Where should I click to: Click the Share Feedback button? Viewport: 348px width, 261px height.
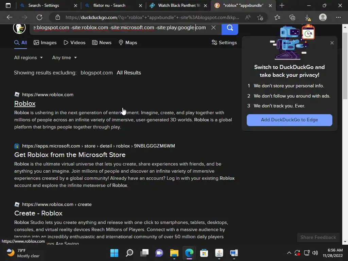coord(318,238)
